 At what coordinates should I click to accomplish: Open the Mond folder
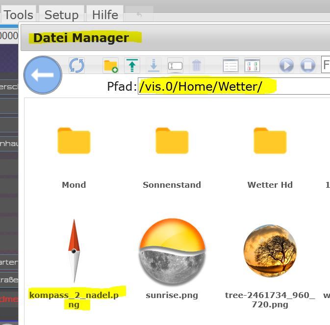click(74, 141)
